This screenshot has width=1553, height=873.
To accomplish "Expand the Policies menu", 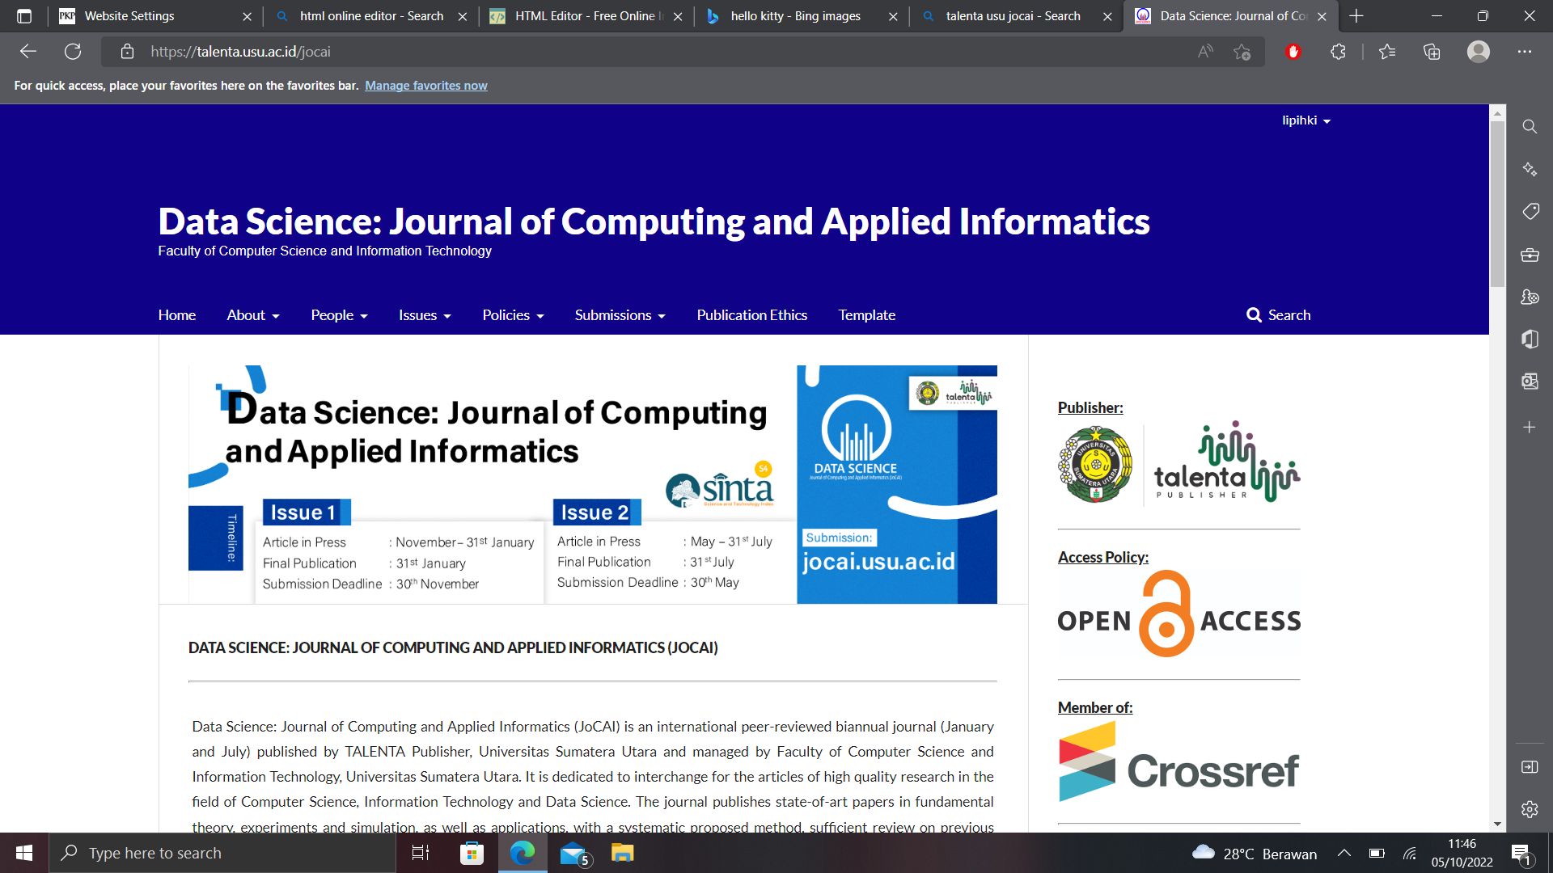I will click(x=513, y=315).
